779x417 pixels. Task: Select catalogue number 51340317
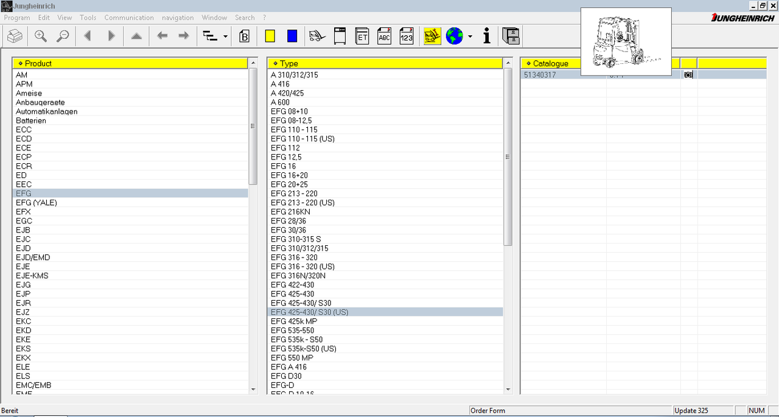pyautogui.click(x=540, y=75)
